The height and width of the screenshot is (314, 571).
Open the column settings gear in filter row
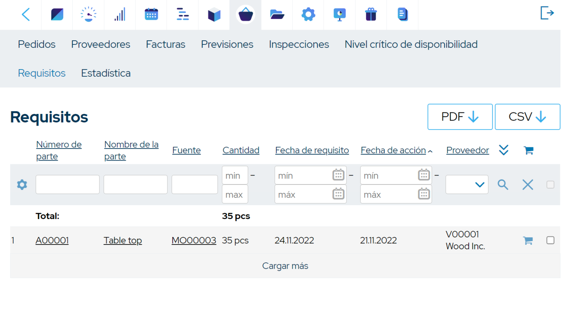[x=22, y=185]
